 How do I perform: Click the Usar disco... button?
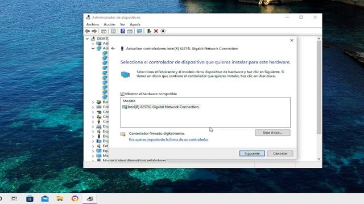tap(272, 133)
